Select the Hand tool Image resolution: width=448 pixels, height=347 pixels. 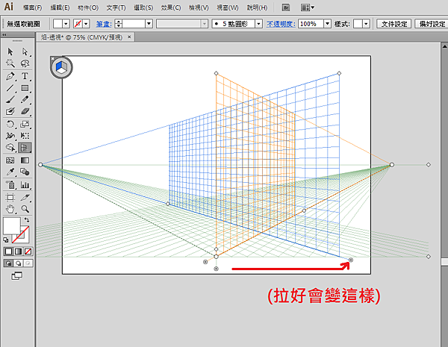10,208
